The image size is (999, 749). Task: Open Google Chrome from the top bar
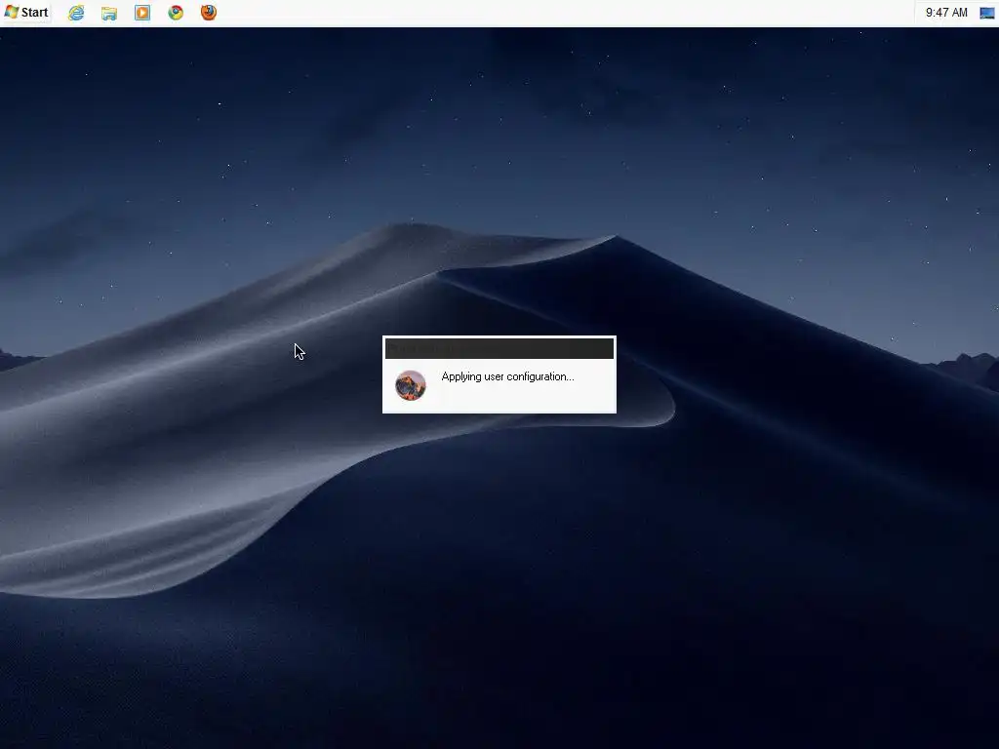(x=176, y=12)
